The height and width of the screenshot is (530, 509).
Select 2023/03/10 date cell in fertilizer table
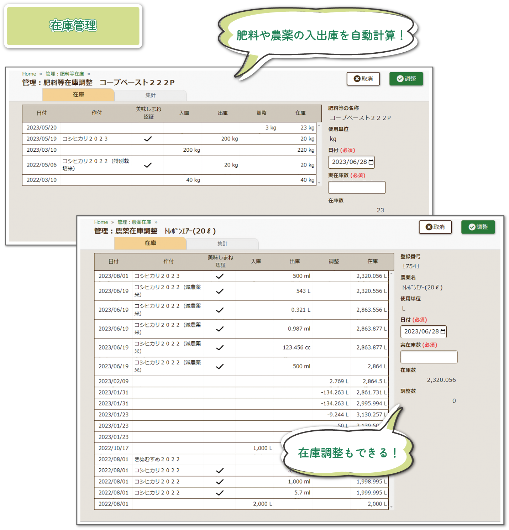tap(42, 150)
